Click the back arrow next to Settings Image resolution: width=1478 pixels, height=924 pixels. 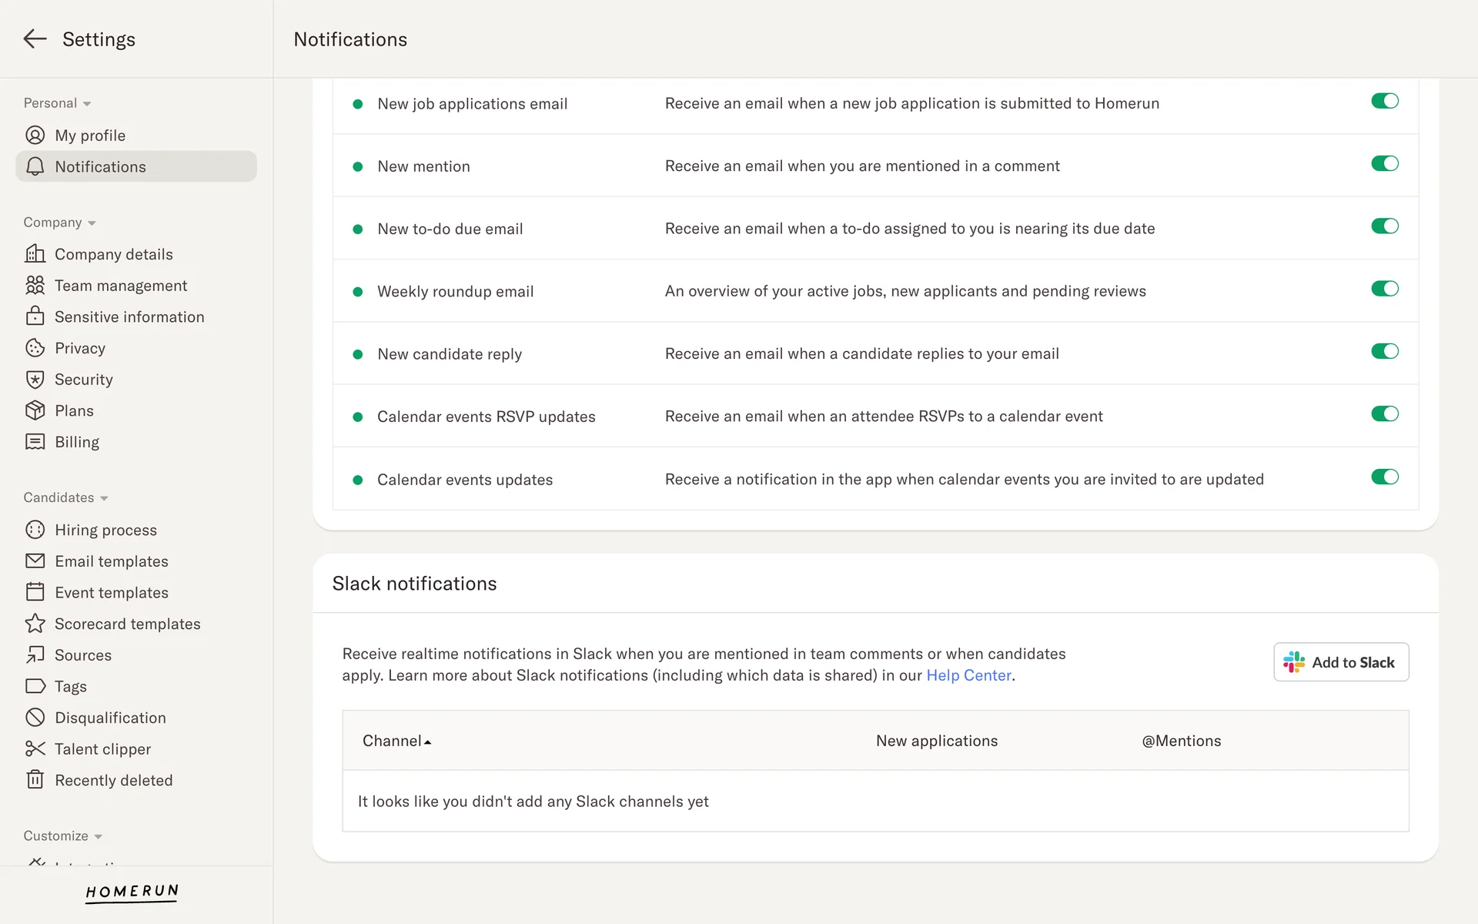pyautogui.click(x=35, y=39)
